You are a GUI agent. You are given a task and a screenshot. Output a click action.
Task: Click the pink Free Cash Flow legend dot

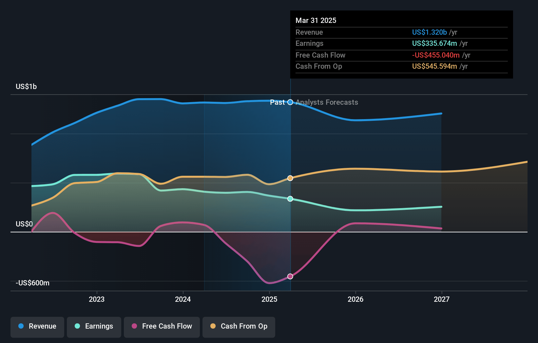pyautogui.click(x=134, y=326)
